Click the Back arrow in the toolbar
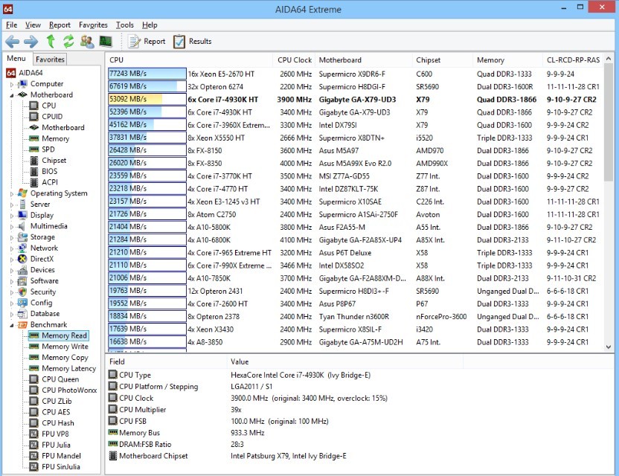The width and height of the screenshot is (619, 476). point(13,42)
